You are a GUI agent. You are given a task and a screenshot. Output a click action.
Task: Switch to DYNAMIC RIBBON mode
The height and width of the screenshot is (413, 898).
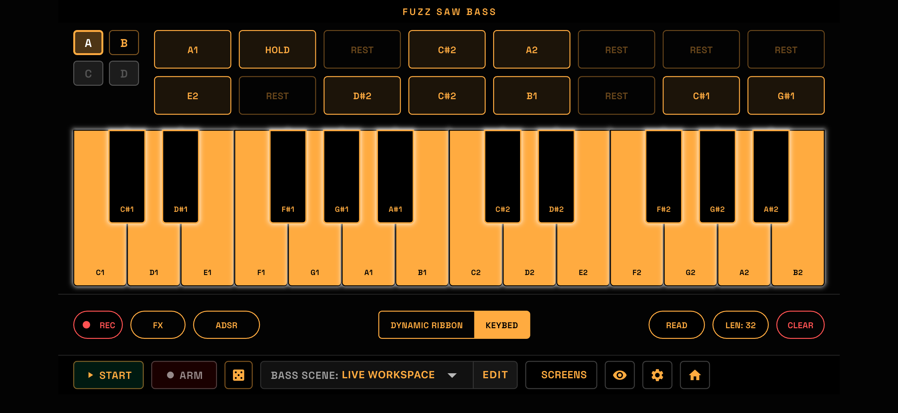(426, 324)
